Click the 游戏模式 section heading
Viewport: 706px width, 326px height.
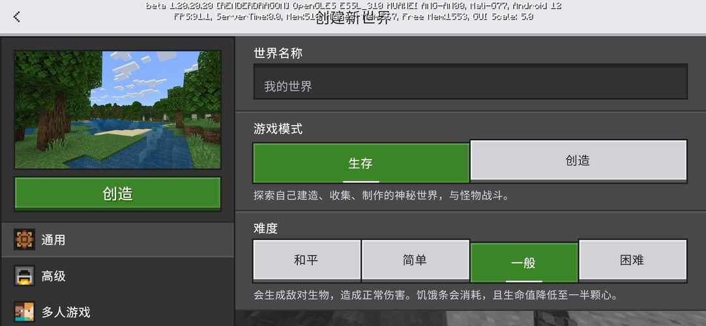pos(278,129)
